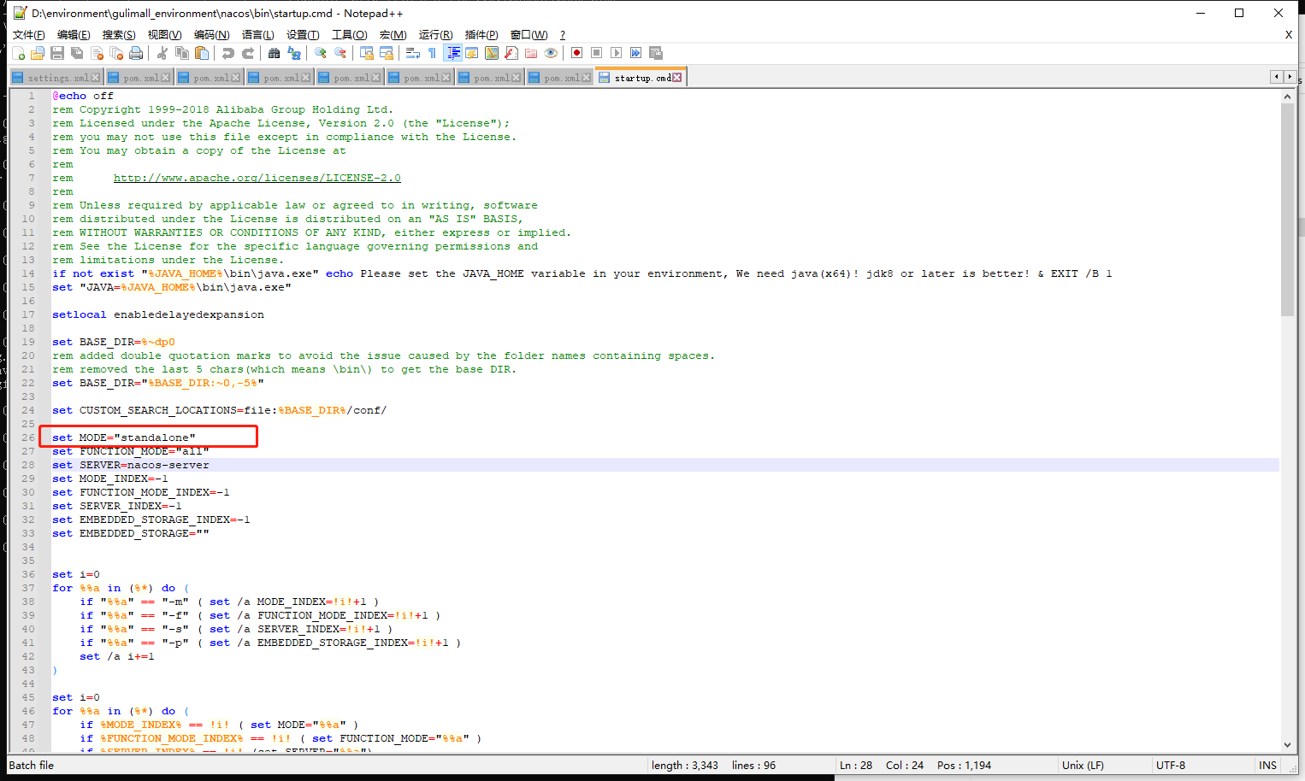
Task: Redo the last undone edit
Action: [x=247, y=53]
